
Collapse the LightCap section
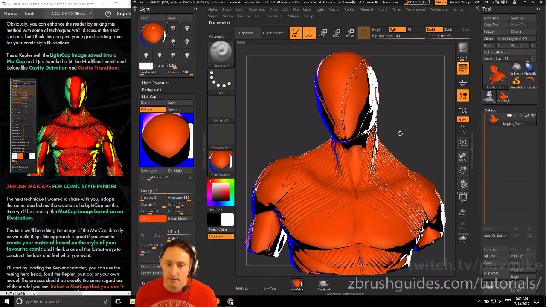149,96
